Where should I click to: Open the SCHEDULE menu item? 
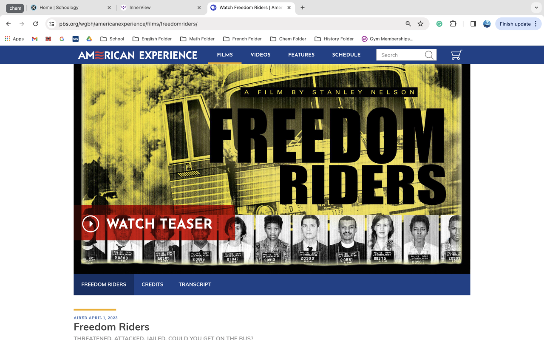346,55
